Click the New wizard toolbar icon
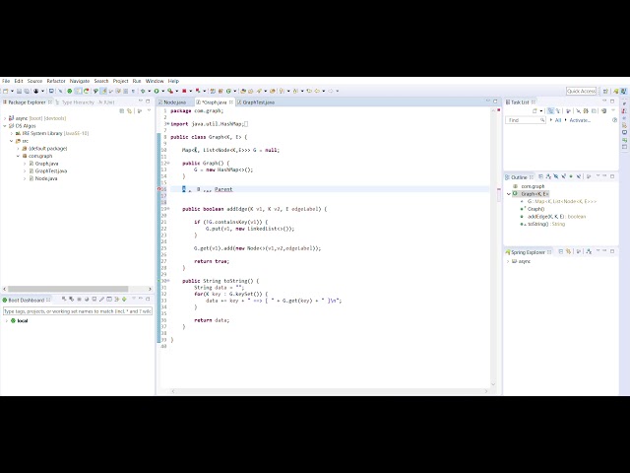The height and width of the screenshot is (473, 630). pyautogui.click(x=5, y=92)
